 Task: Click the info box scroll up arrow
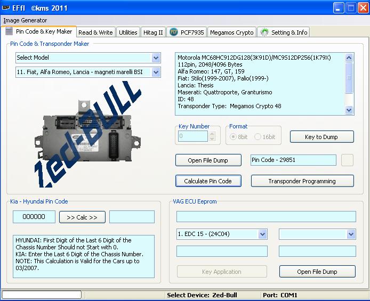coord(349,58)
